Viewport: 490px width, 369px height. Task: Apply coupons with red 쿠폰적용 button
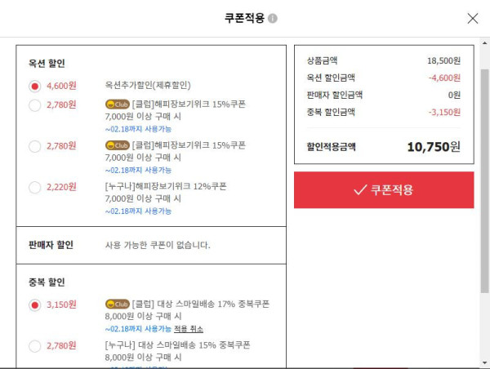pos(384,189)
